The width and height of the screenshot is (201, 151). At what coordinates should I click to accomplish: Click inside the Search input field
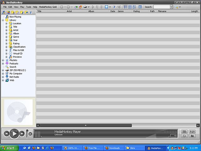[x=162, y=7]
